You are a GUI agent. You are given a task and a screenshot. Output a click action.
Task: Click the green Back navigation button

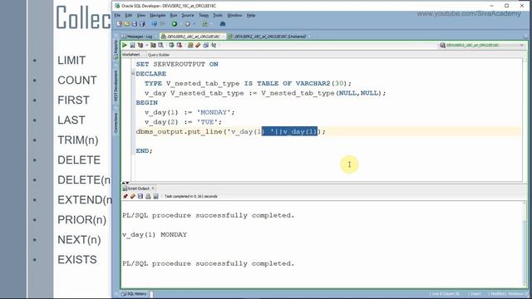coord(175,24)
